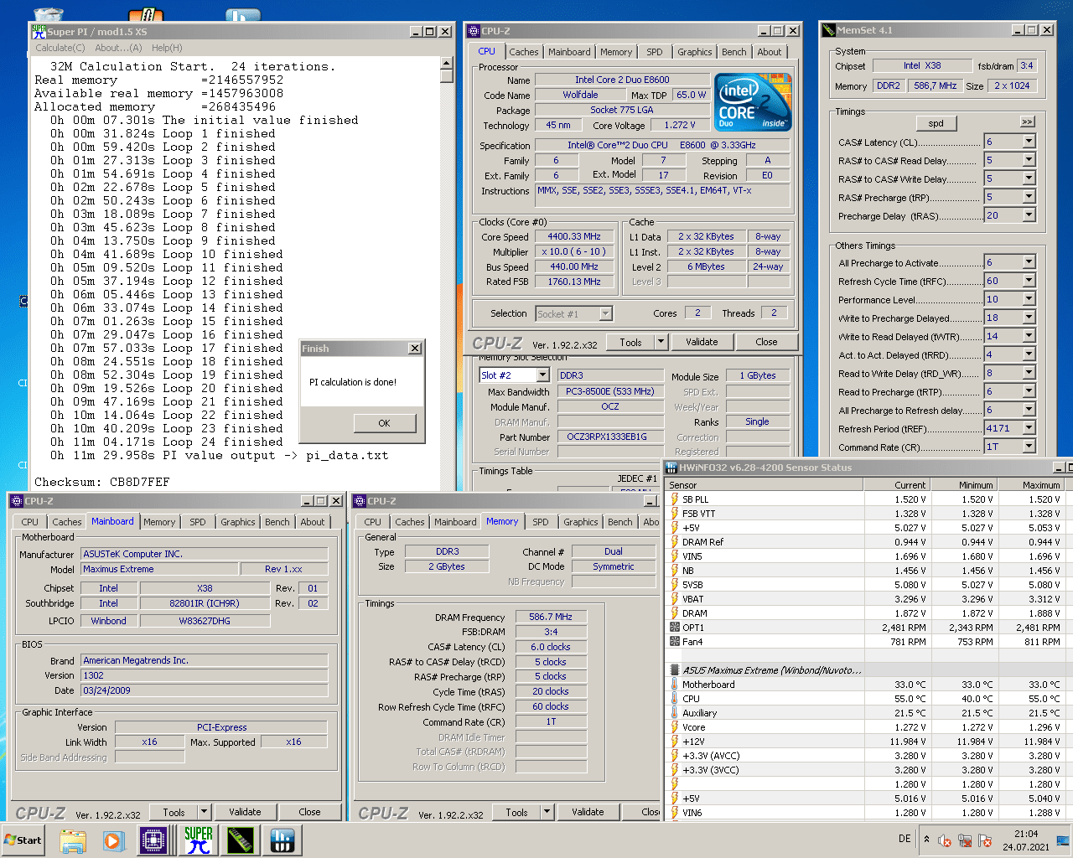
Task: Open Read to Write Delay (tRD_WR) dropdown
Action: point(1029,373)
